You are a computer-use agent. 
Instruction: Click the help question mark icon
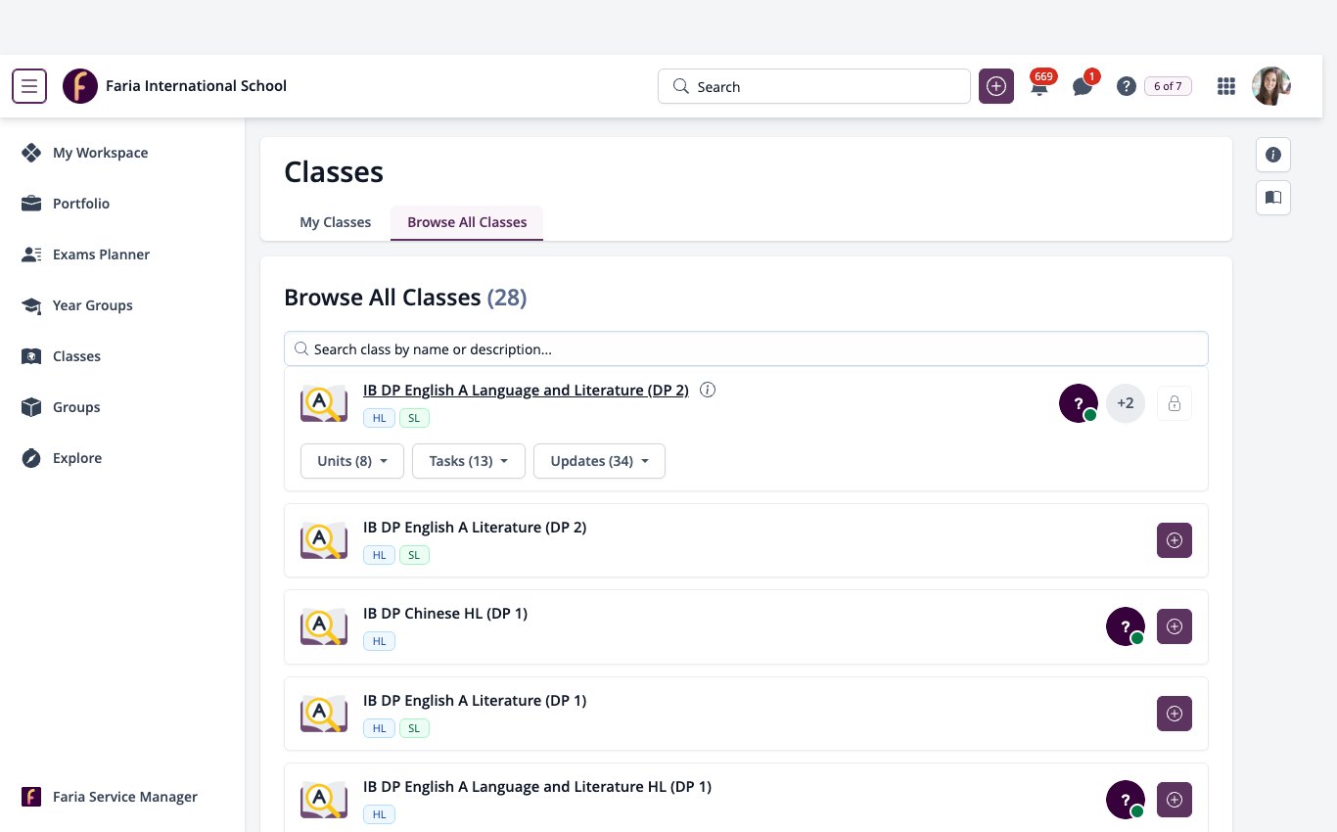(1127, 86)
